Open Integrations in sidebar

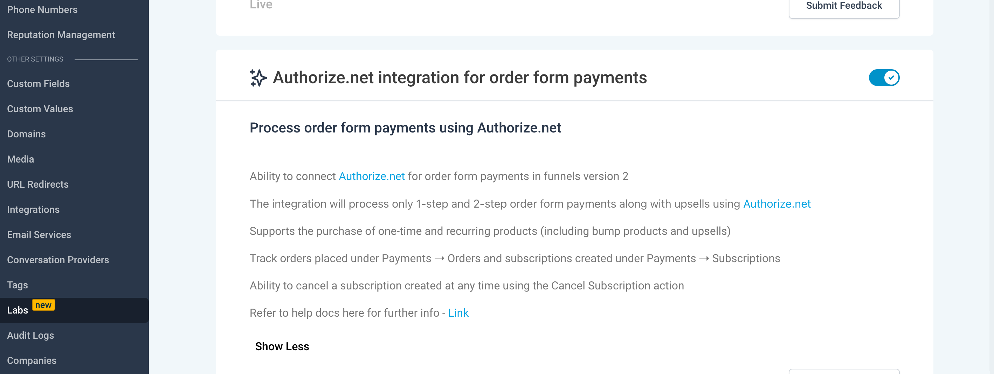[x=33, y=209]
